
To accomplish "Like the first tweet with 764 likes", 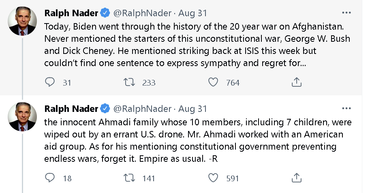I will [213, 82].
